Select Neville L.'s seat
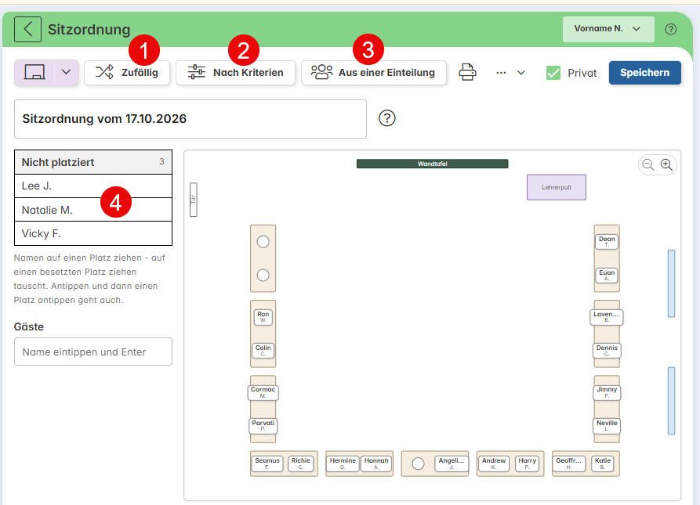Screen dimensions: 700x505 click(x=607, y=426)
